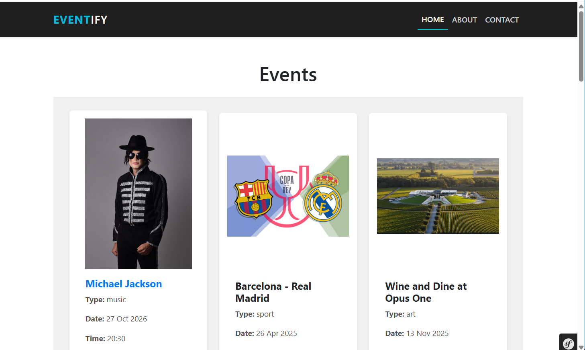Image resolution: width=585 pixels, height=350 pixels.
Task: Open the Barcelona - Real Madrid event title
Action: pyautogui.click(x=273, y=292)
